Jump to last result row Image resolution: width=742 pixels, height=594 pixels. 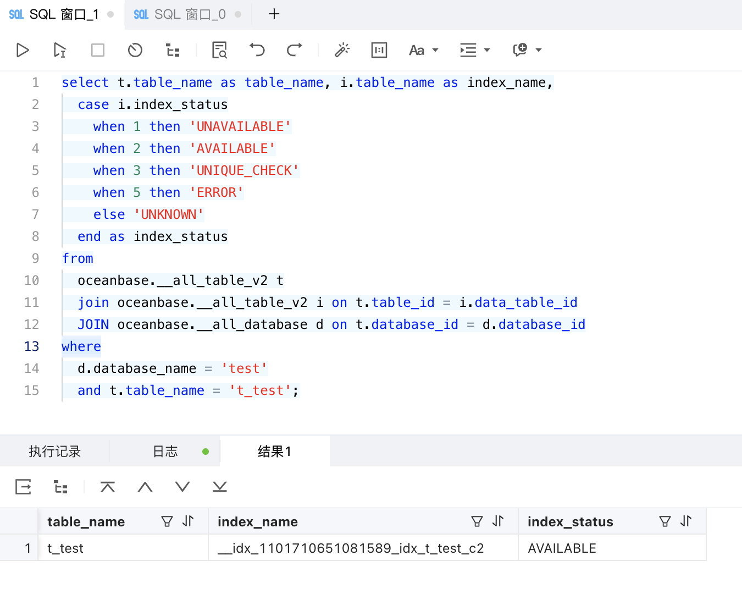pyautogui.click(x=220, y=487)
